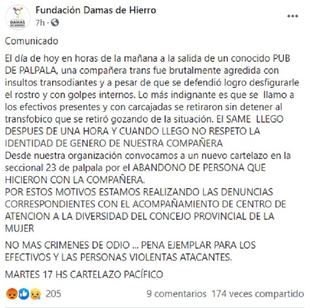Open the three-dot post options menu

[x=293, y=16]
